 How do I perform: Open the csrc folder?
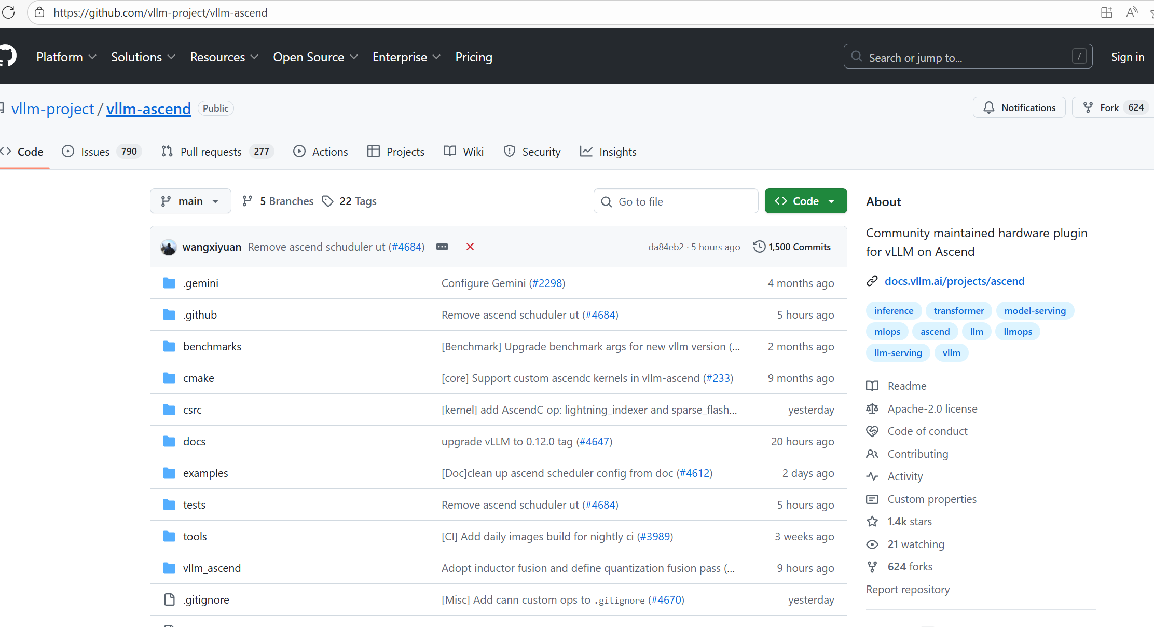coord(192,410)
